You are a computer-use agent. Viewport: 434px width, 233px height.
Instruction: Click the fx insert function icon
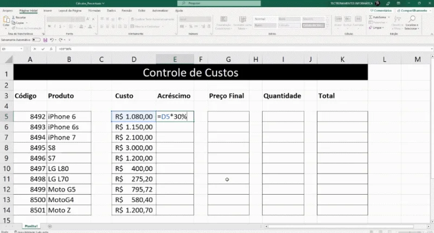[51, 49]
